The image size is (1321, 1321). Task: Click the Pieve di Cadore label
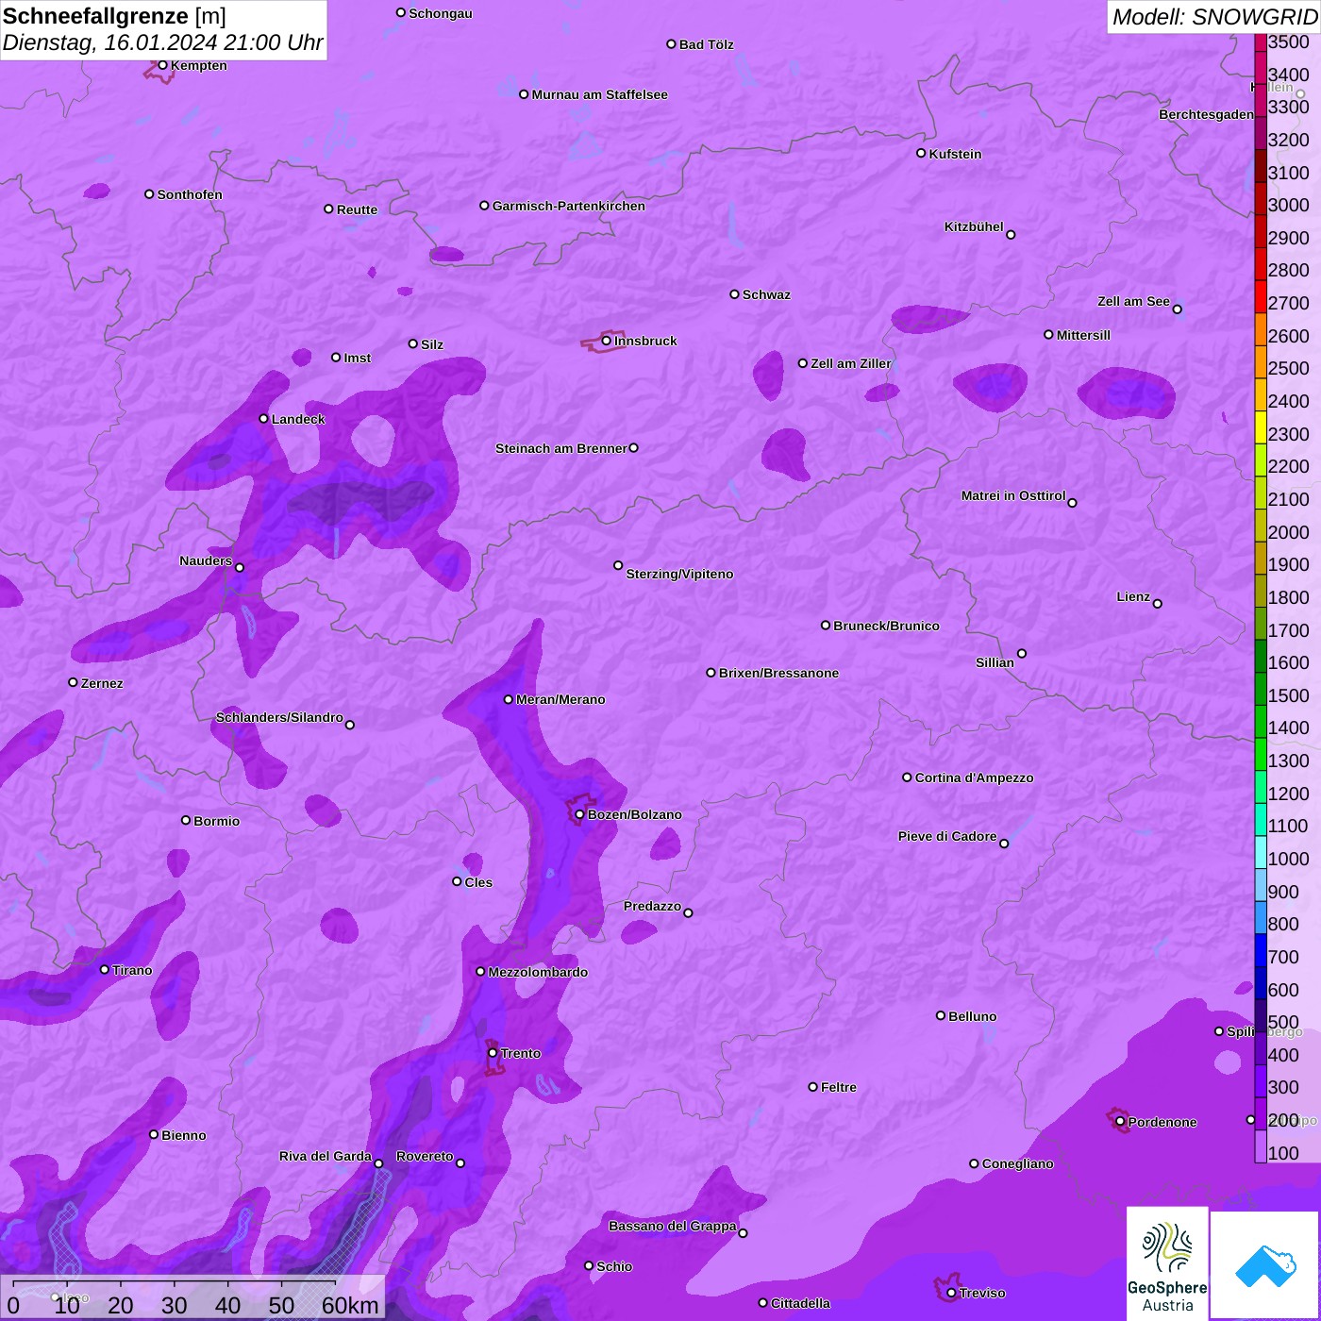tap(947, 836)
